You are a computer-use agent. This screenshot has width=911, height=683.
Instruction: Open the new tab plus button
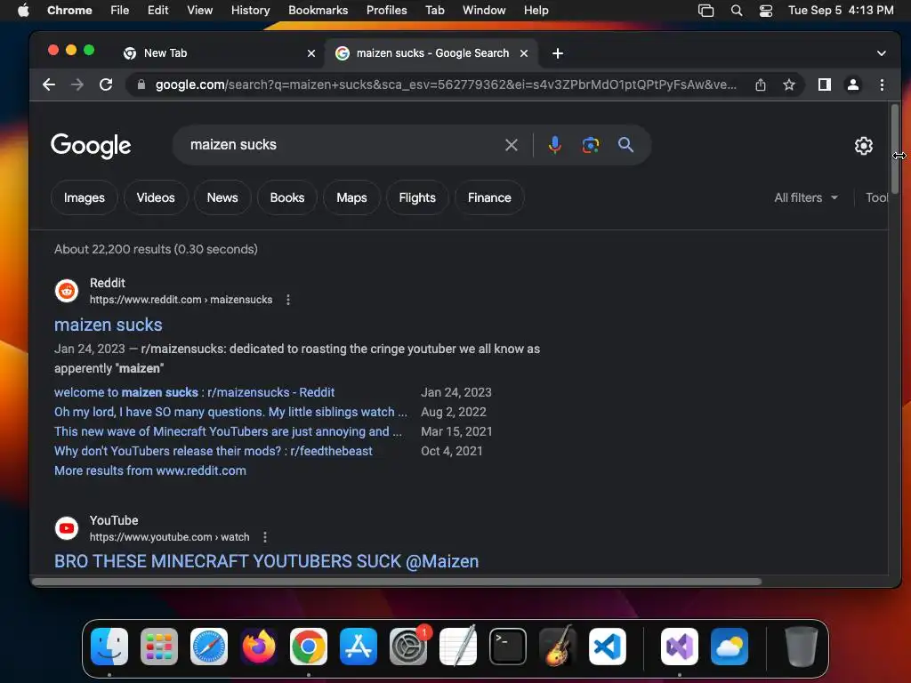click(558, 53)
